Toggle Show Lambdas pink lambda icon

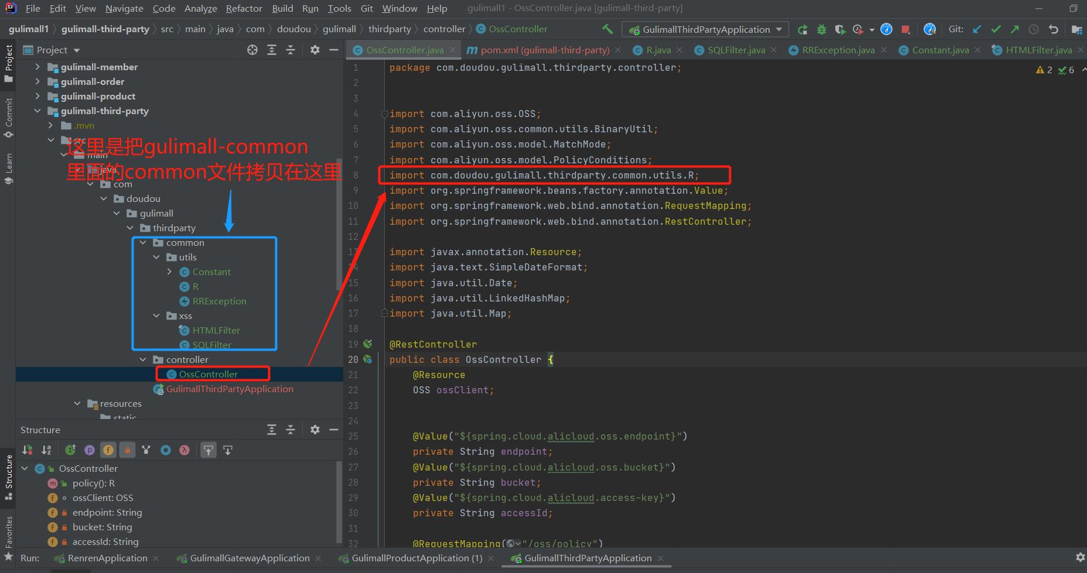tap(184, 450)
